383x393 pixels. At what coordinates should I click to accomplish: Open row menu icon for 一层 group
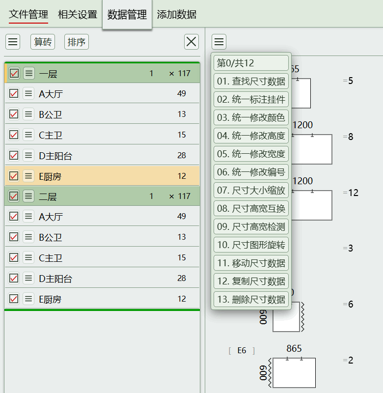point(29,73)
